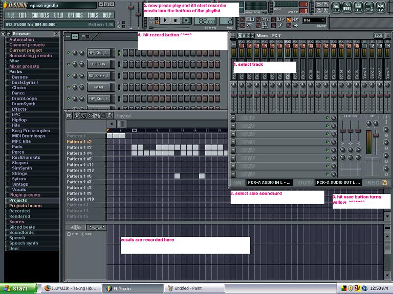Open effect slot 3 dropdown arrow
The image size is (393, 294).
click(x=233, y=134)
